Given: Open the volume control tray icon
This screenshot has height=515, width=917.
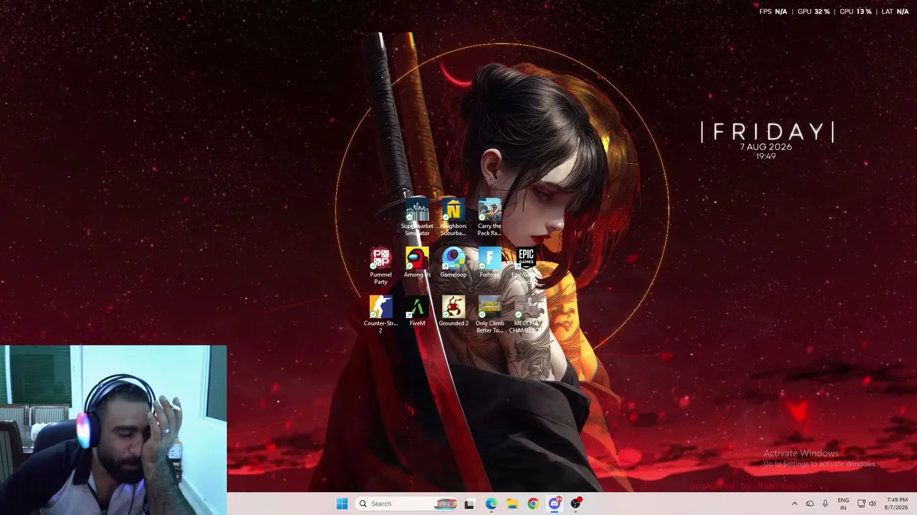Looking at the screenshot, I should click(873, 504).
